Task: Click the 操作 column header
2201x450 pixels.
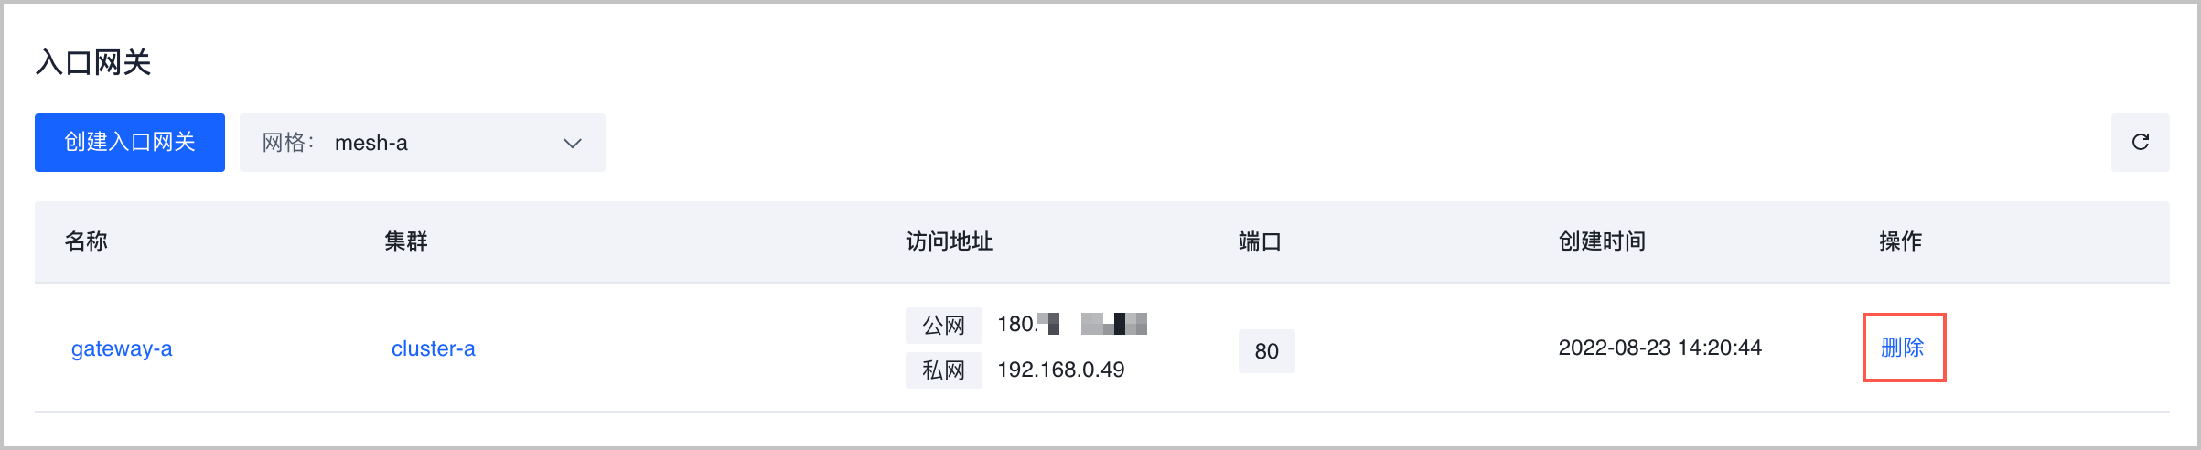Action: click(1900, 241)
